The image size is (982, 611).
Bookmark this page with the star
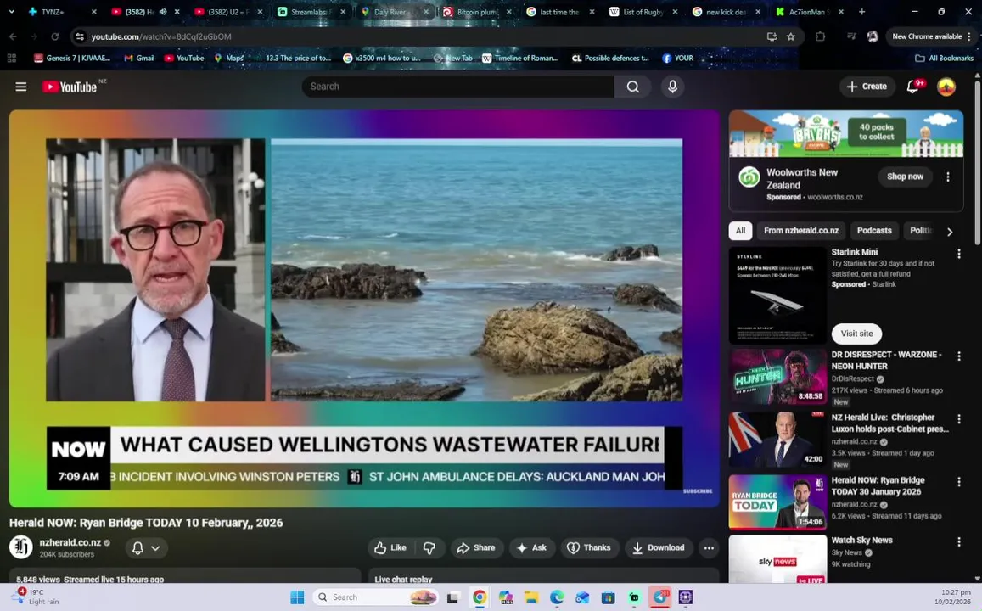791,36
